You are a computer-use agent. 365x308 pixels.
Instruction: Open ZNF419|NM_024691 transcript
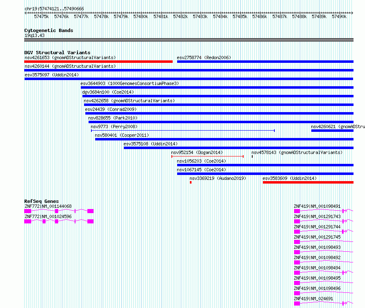tap(313, 299)
